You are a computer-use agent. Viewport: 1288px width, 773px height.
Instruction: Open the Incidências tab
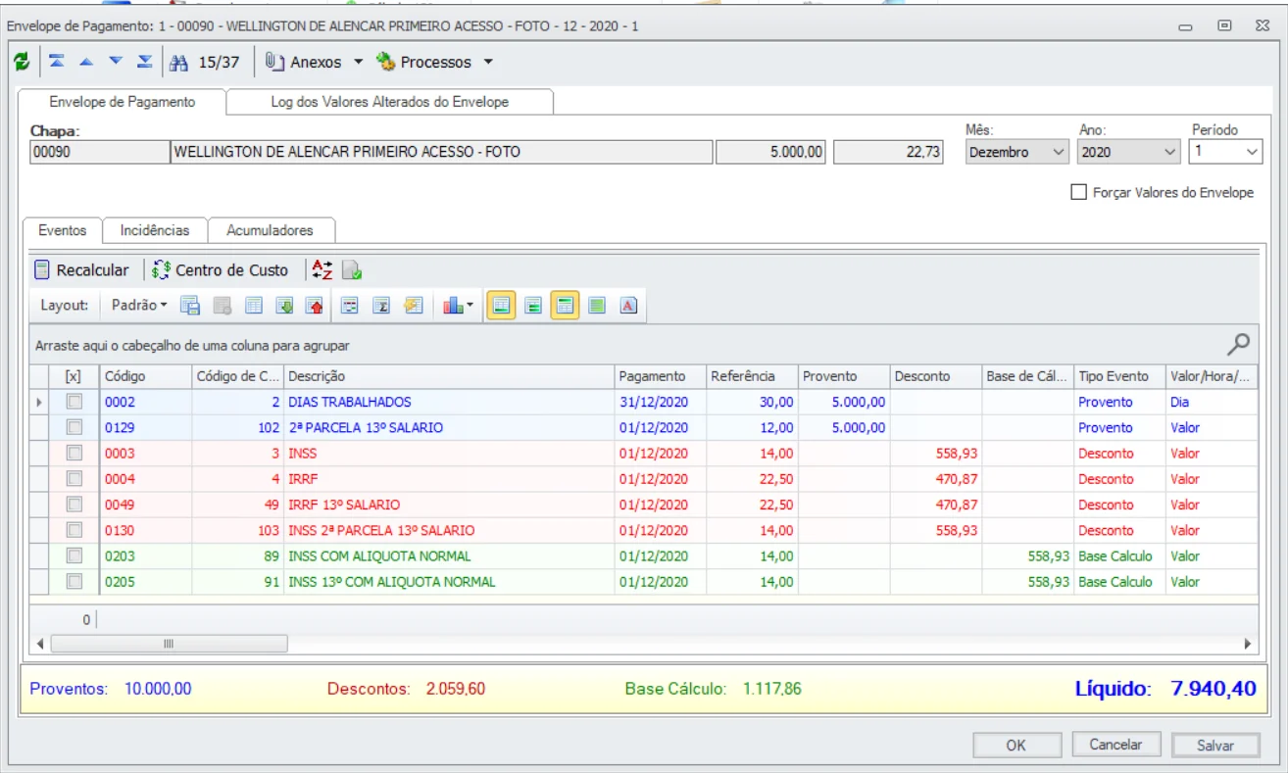click(x=155, y=230)
